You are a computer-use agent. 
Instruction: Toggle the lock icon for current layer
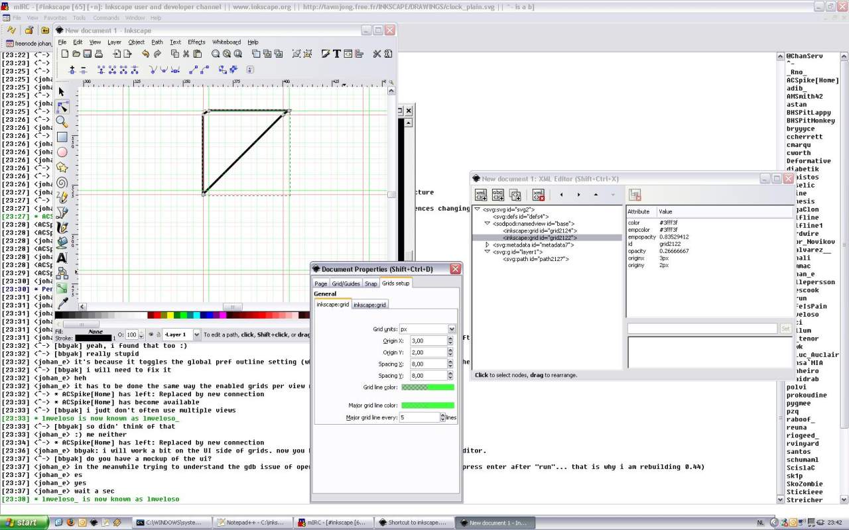(159, 335)
